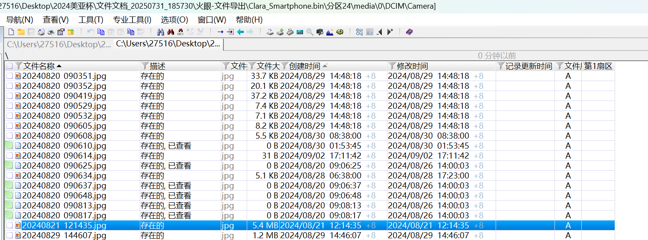Tick checkbox for 20240821 121435.jpg
This screenshot has height=240, width=648.
click(10, 225)
